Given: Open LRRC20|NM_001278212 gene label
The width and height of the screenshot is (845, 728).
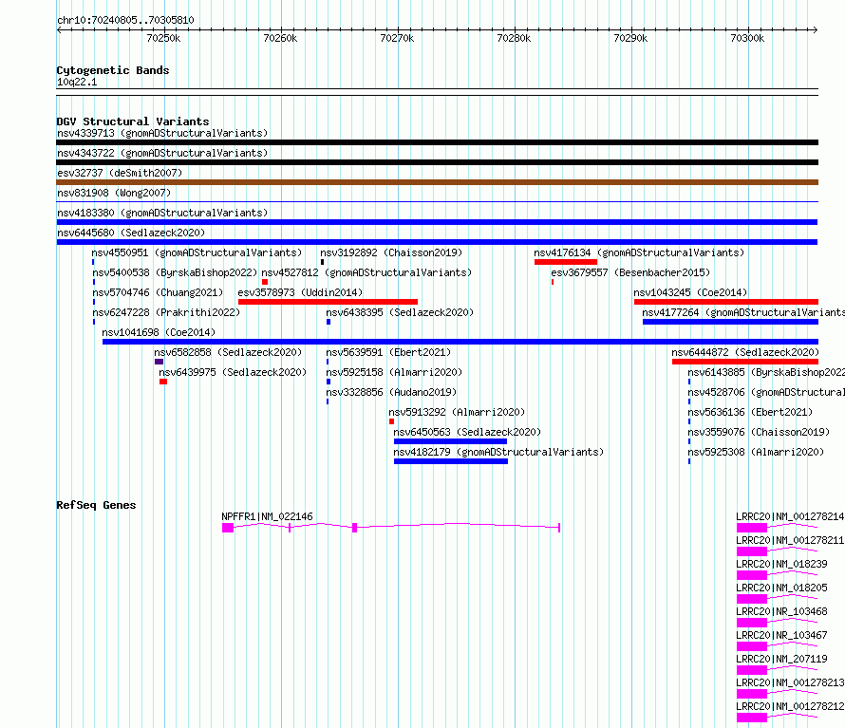Looking at the screenshot, I should pyautogui.click(x=790, y=706).
